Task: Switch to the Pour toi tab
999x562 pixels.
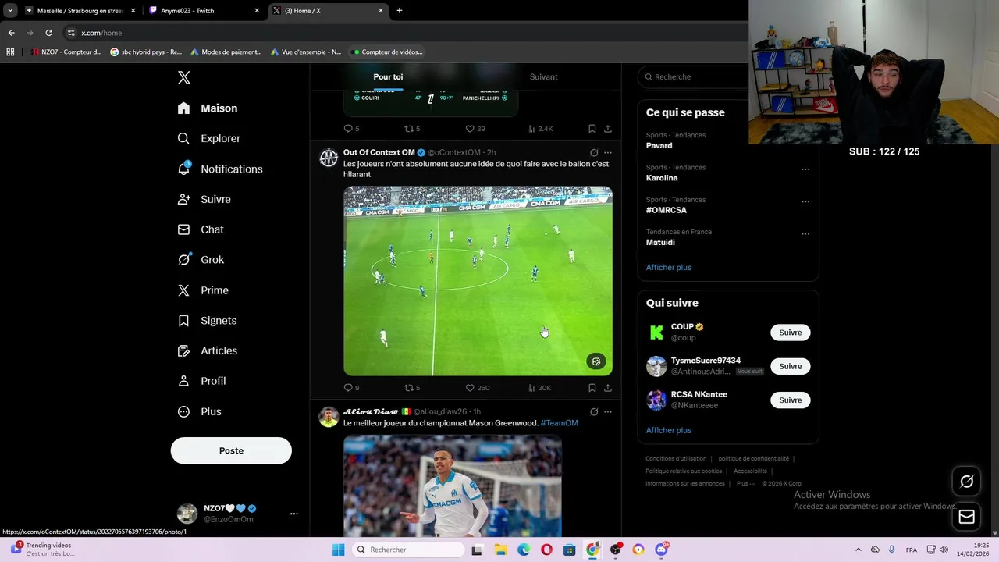Action: [388, 76]
